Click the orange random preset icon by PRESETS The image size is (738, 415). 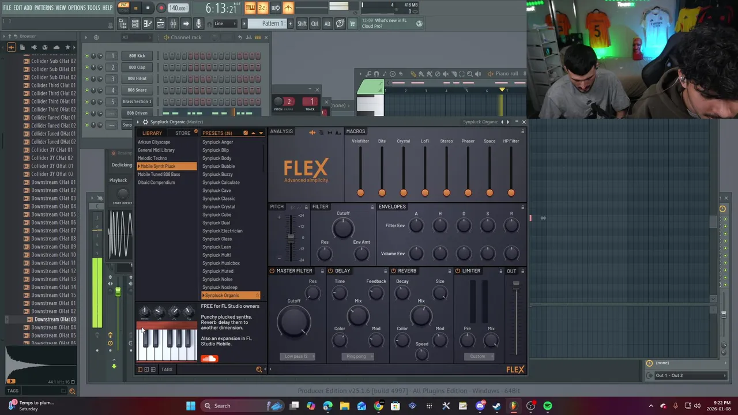point(246,133)
